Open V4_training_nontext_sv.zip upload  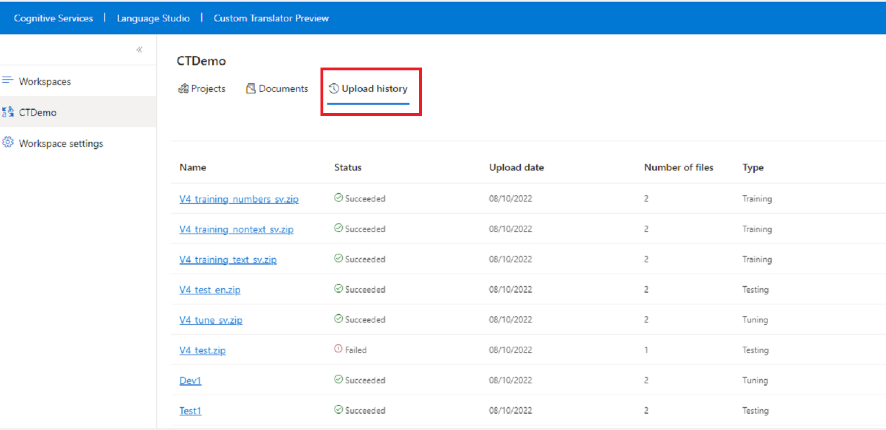tap(237, 230)
